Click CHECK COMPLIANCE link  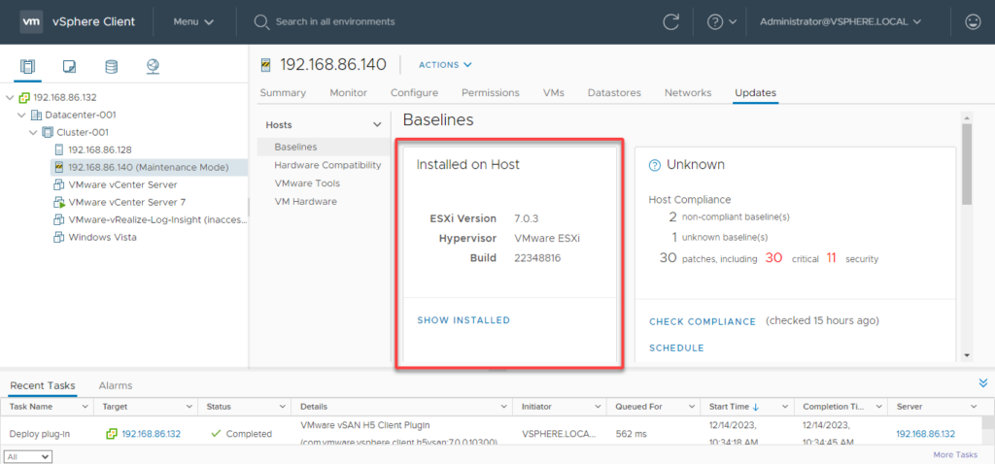(x=703, y=321)
